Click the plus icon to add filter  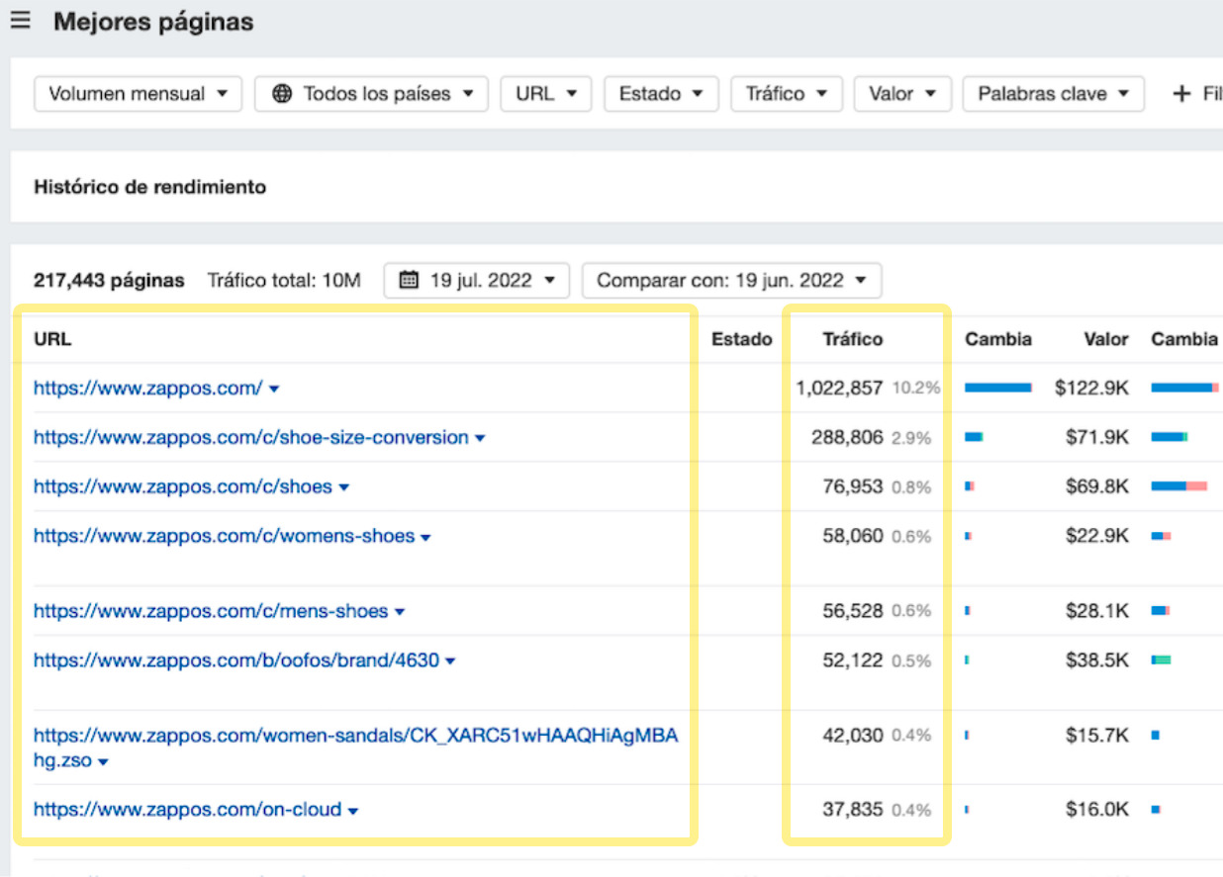pos(1180,94)
